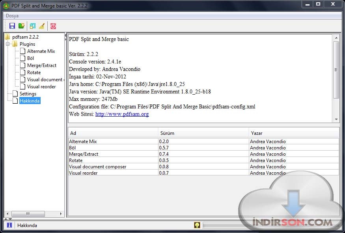Image resolution: width=345 pixels, height=233 pixels.
Task: Click the info pane vertical scrollbar thumb
Action: tap(336, 70)
